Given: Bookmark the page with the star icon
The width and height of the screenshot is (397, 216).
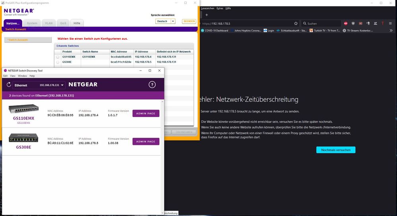Looking at the screenshot, I should (x=296, y=23).
